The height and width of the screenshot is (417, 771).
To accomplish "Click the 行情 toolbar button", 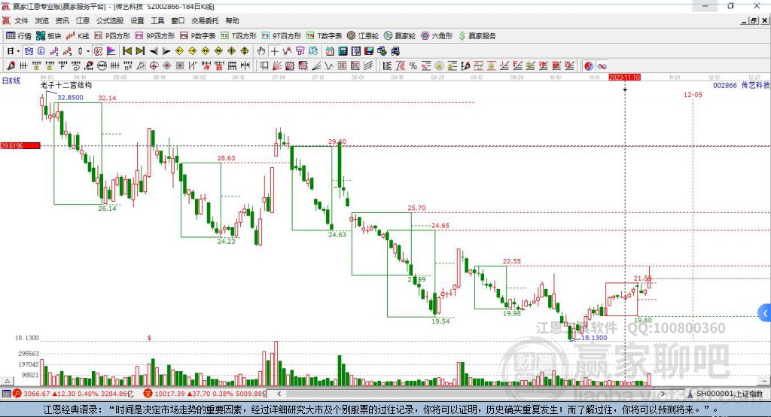I will (19, 36).
